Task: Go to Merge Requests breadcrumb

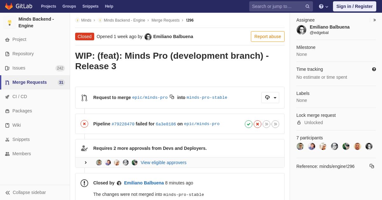Action: (166, 20)
